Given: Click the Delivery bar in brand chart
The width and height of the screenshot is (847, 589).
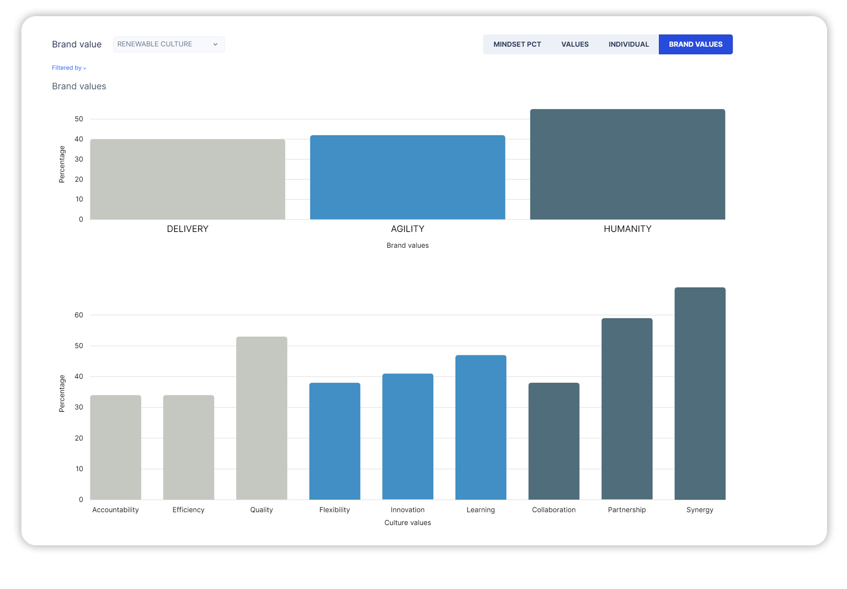Looking at the screenshot, I should pyautogui.click(x=188, y=179).
